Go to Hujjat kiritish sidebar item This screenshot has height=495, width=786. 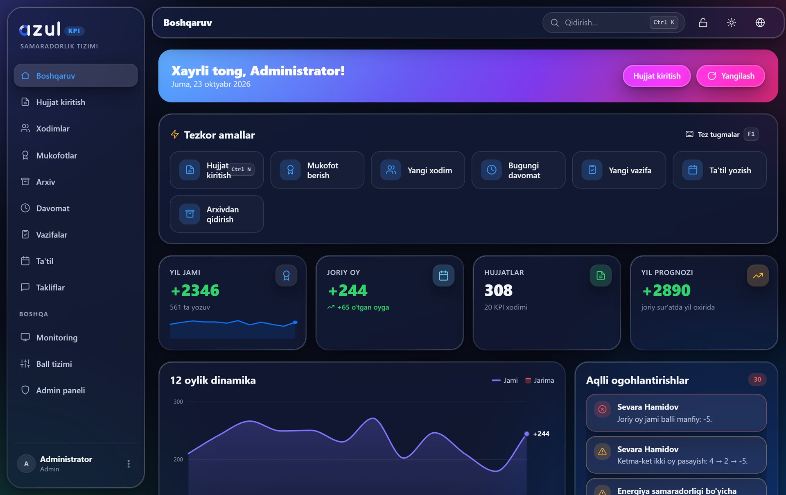(x=76, y=102)
